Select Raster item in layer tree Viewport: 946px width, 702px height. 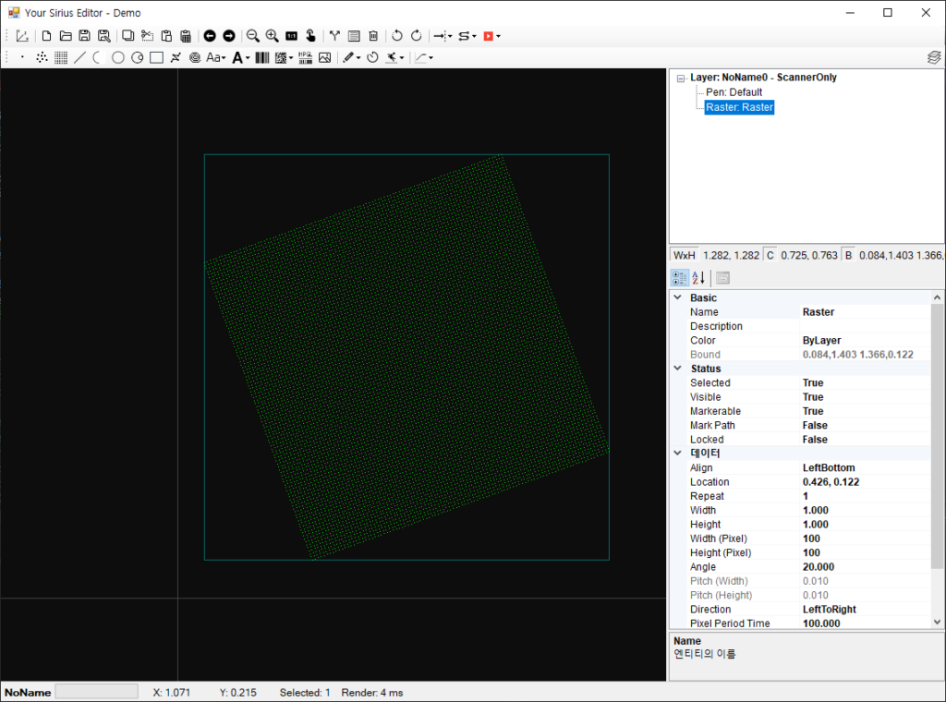739,107
